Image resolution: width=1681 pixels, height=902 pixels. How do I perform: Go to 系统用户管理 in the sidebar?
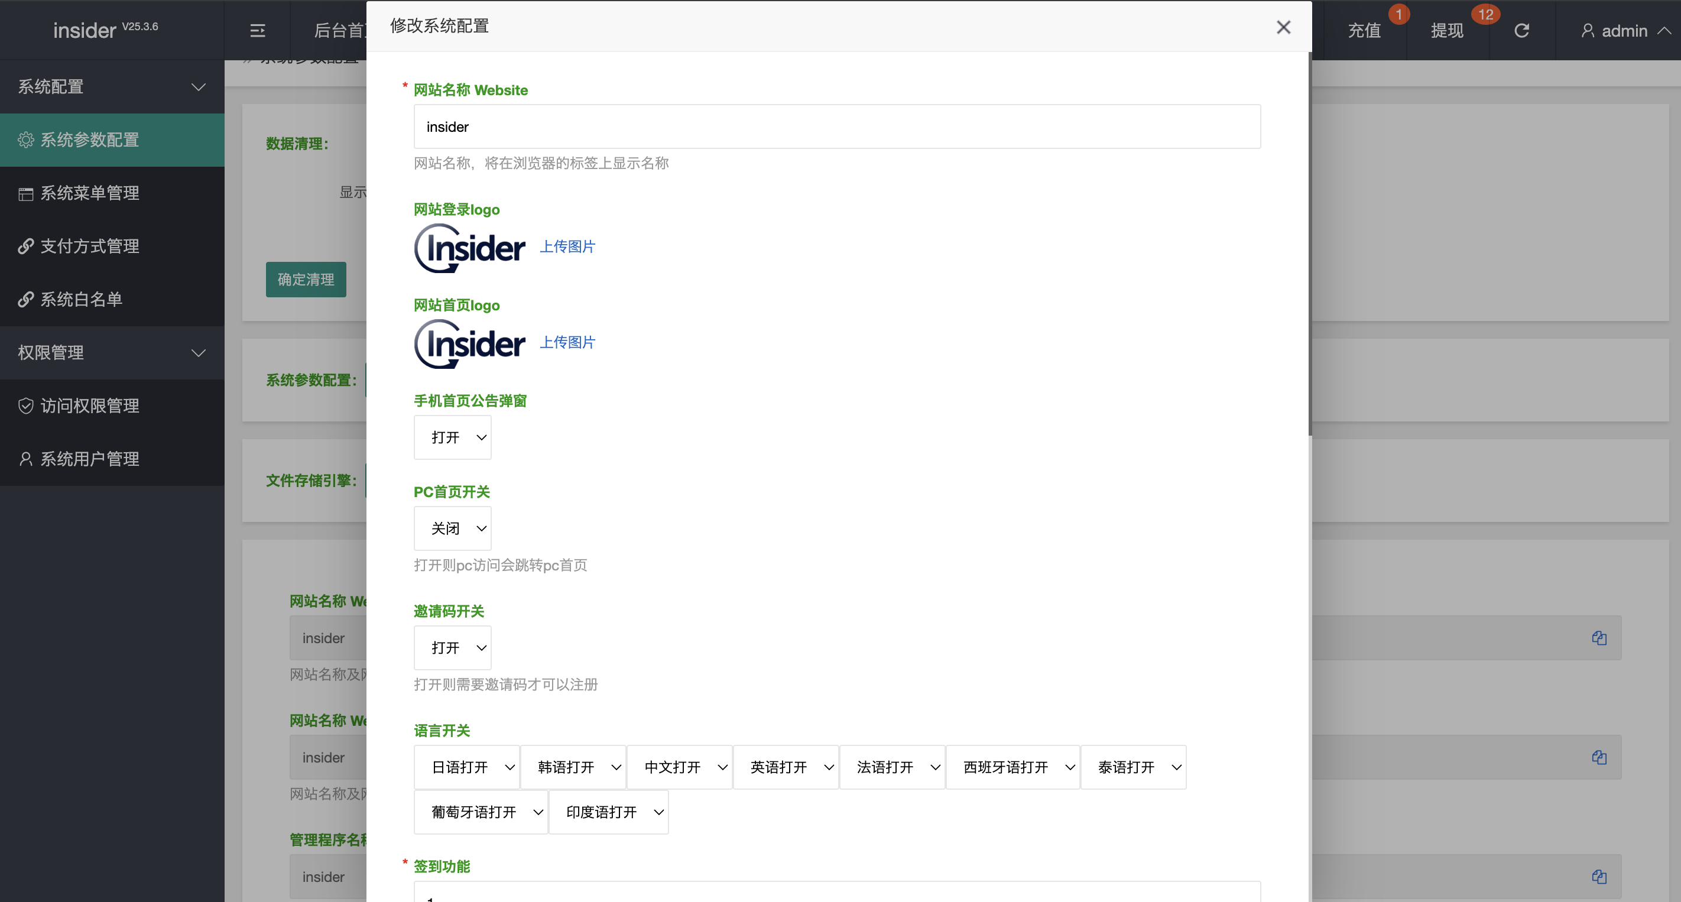point(90,459)
